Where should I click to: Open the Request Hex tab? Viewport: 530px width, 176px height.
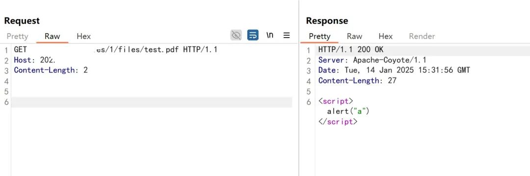click(84, 36)
